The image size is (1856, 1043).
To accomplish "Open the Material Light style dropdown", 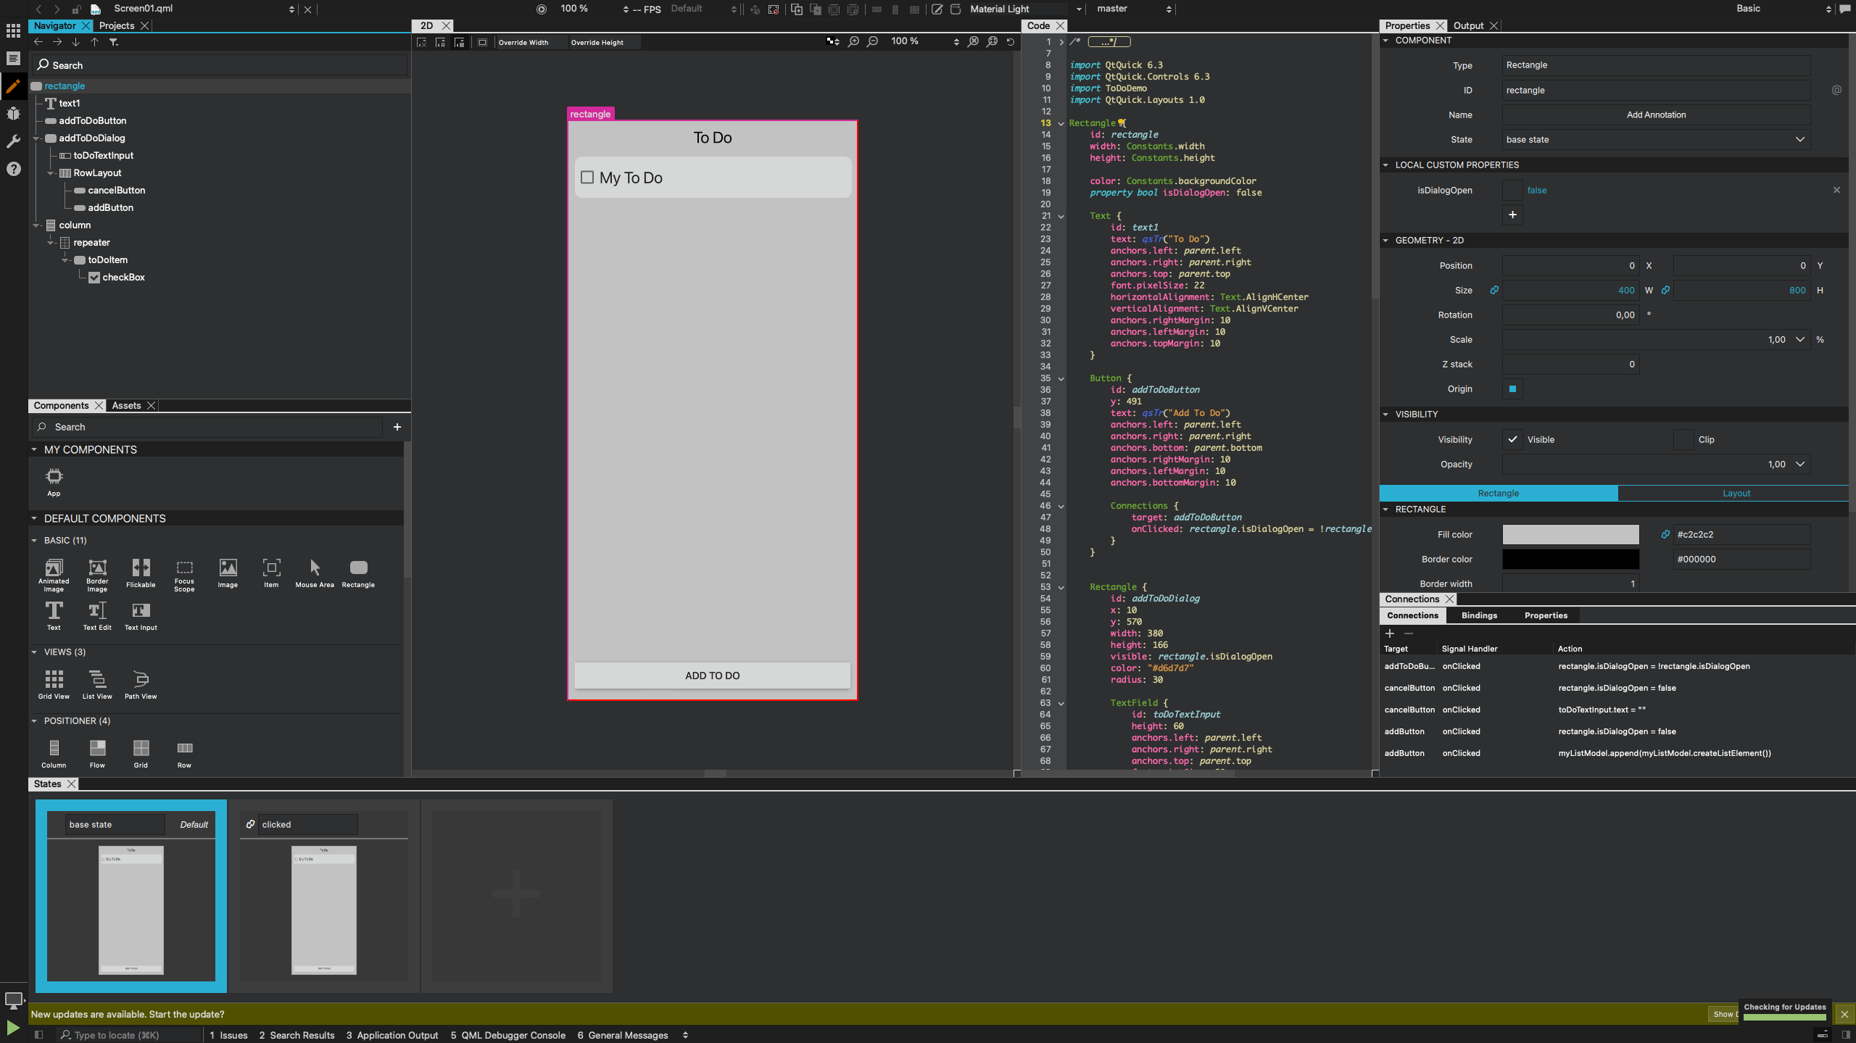I will point(1078,9).
